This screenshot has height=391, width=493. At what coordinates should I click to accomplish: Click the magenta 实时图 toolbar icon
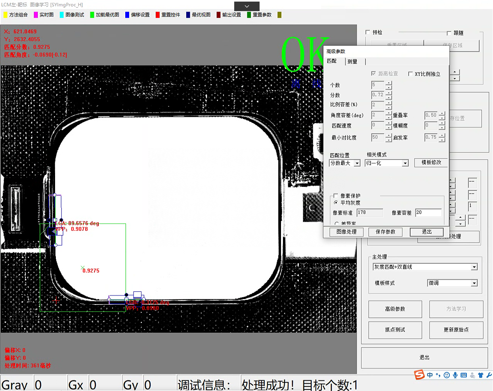(36, 15)
